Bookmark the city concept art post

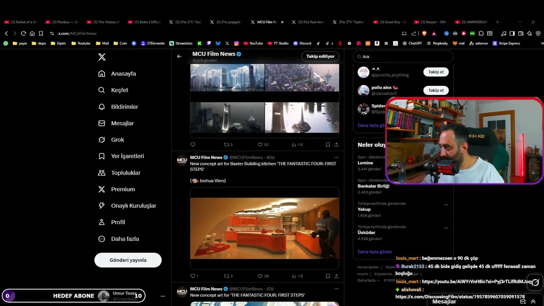(x=328, y=144)
